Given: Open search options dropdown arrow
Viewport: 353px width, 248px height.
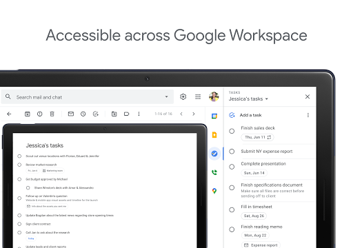Looking at the screenshot, I should pyautogui.click(x=166, y=97).
